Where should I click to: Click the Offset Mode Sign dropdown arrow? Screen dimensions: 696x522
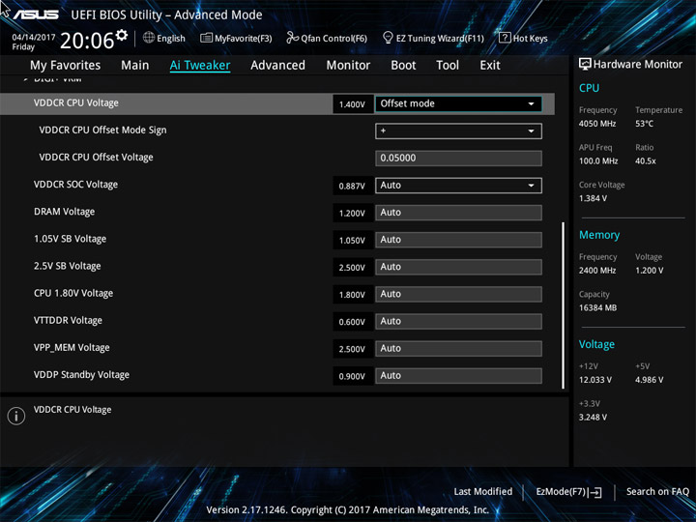pos(531,130)
